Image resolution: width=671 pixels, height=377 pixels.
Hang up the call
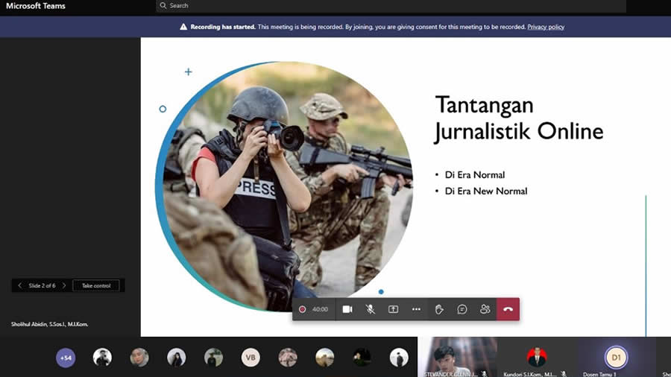[508, 309]
